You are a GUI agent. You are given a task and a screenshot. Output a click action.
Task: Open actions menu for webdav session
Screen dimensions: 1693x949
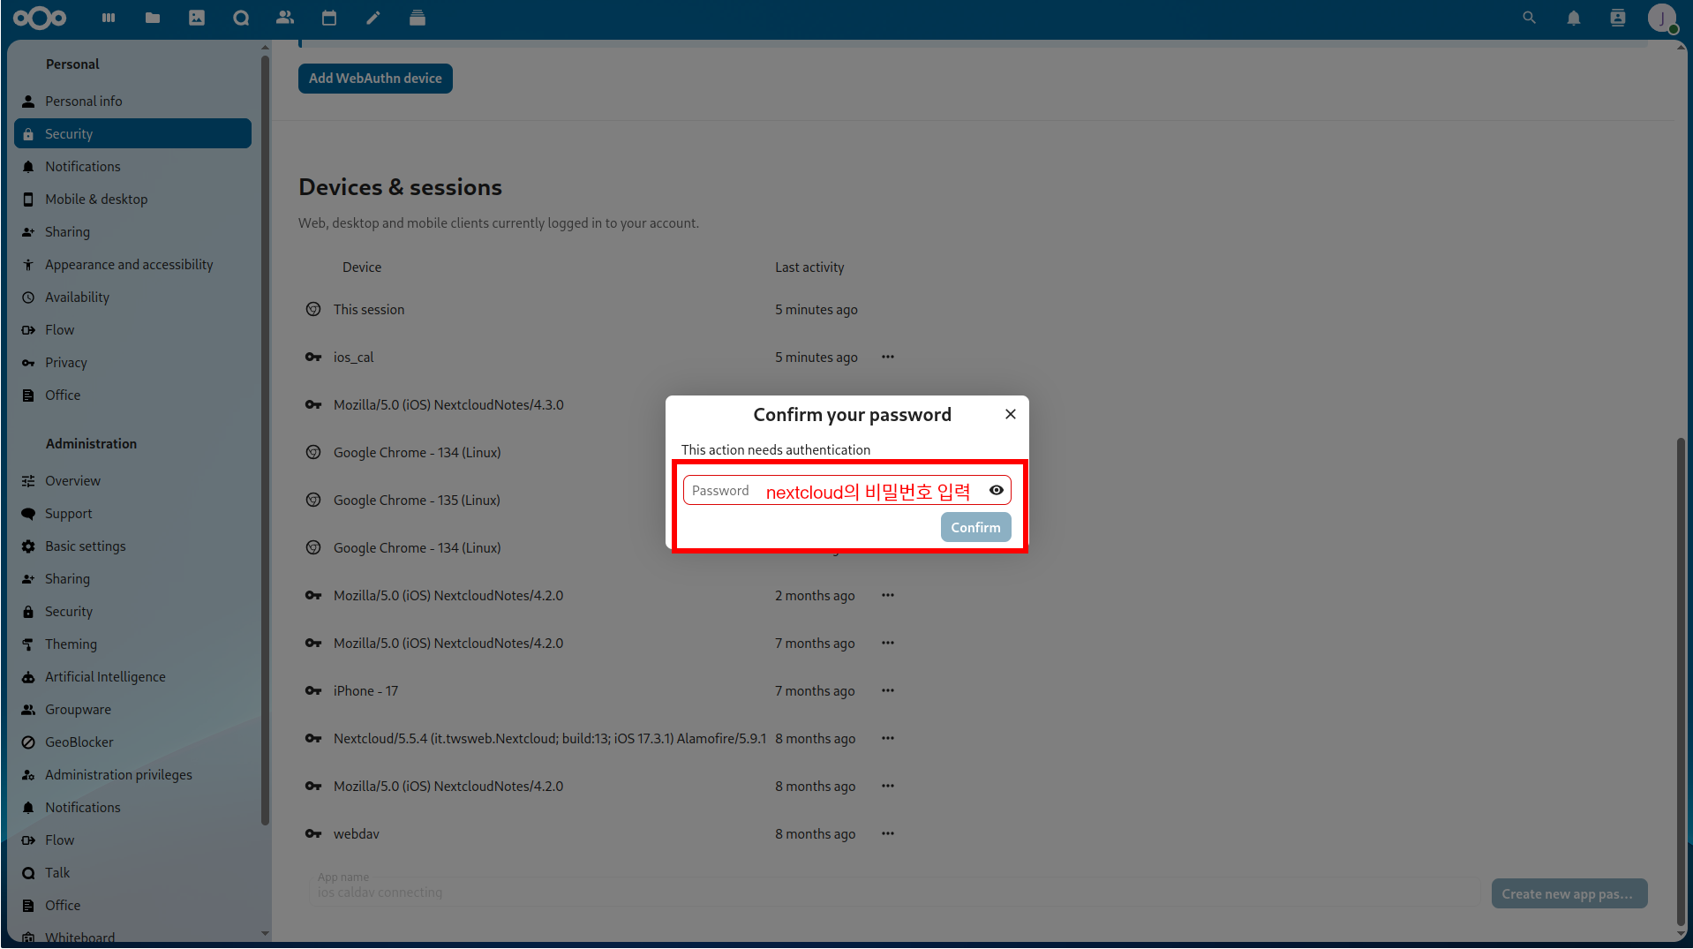[887, 833]
